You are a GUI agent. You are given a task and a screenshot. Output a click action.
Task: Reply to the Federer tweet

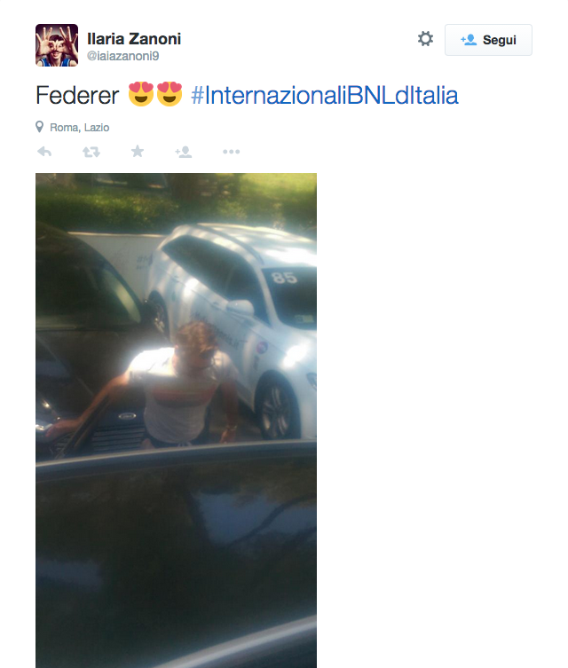tap(44, 152)
